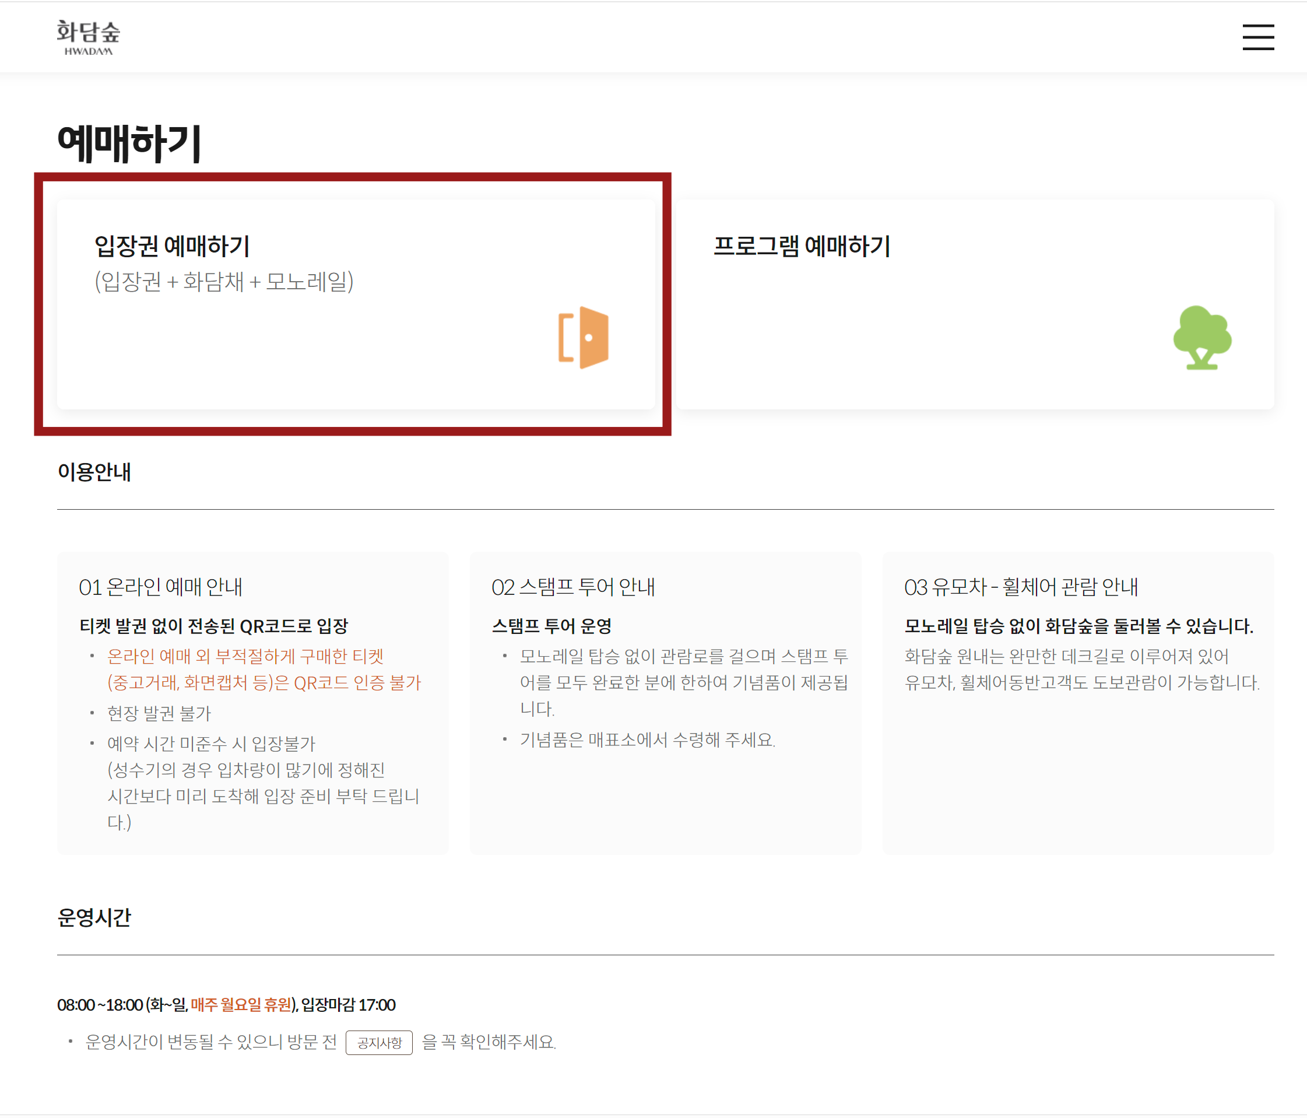Click the 입장권 + 화담채 + 모노레일 subtitle
Viewport: 1307px width, 1118px height.
[224, 281]
